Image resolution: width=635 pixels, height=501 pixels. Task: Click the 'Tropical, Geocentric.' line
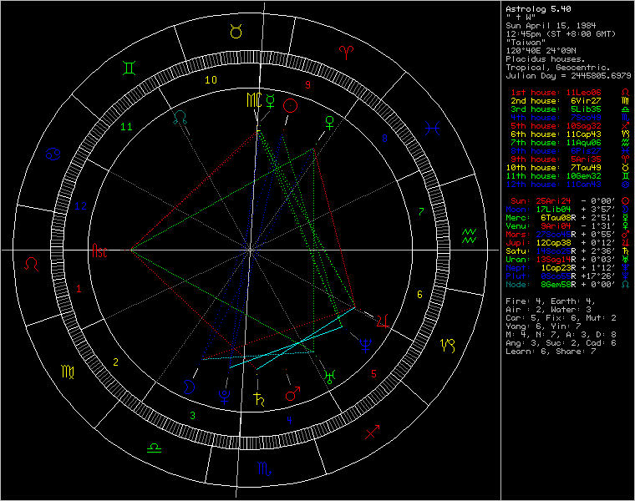click(x=558, y=67)
